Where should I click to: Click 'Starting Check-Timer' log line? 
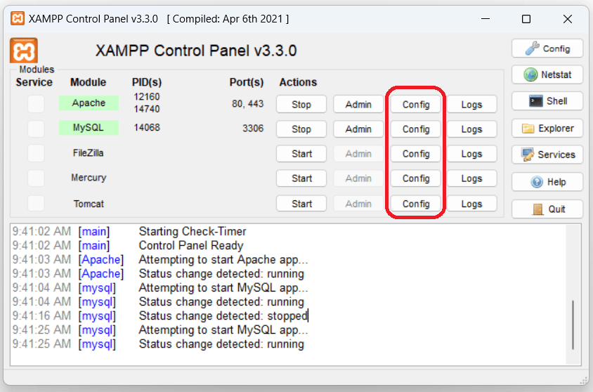click(192, 231)
